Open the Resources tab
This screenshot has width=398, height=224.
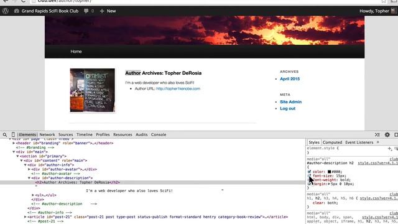123,134
